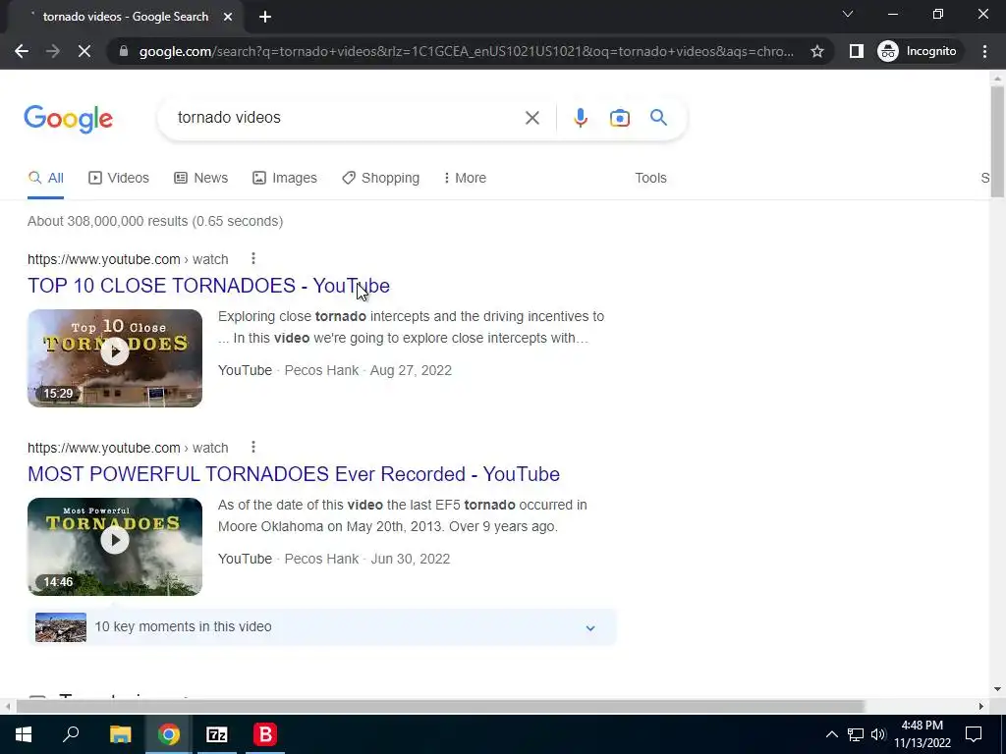Viewport: 1006px width, 754px height.
Task: Open File Explorer from the taskbar
Action: (120, 734)
